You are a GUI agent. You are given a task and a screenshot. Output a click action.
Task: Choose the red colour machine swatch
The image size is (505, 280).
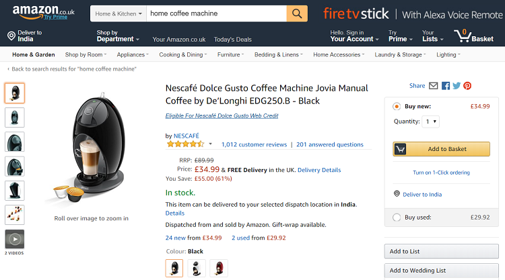coord(219,268)
